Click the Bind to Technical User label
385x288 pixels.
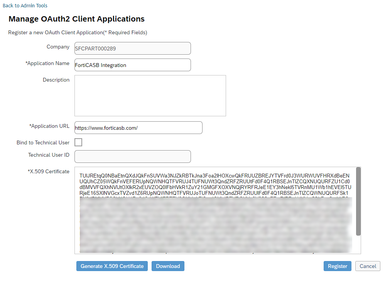tap(43, 142)
